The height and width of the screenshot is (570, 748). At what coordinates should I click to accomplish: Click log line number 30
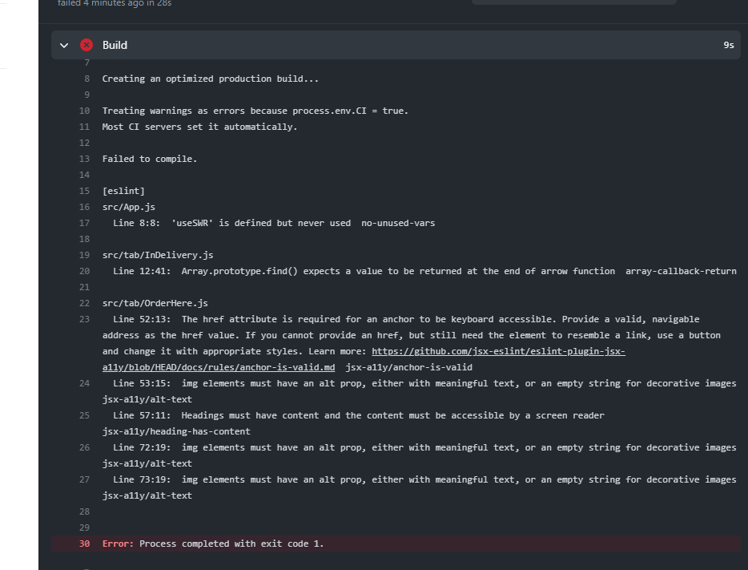(x=84, y=544)
